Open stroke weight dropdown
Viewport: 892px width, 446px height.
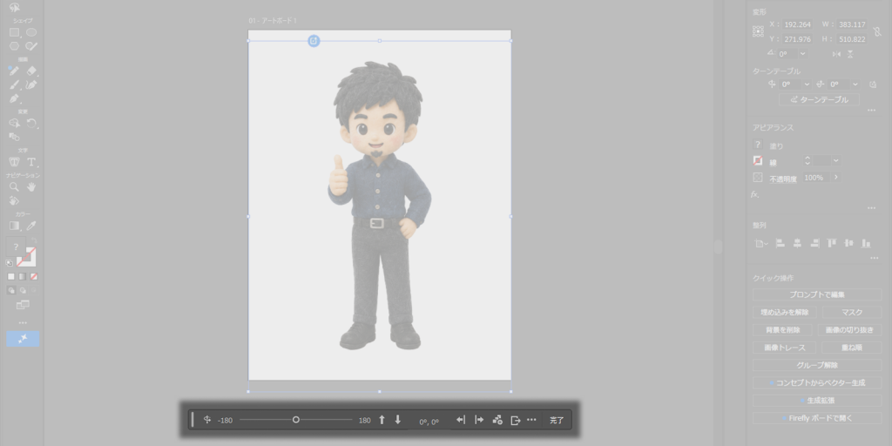coord(835,161)
